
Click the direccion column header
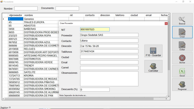click(106, 15)
